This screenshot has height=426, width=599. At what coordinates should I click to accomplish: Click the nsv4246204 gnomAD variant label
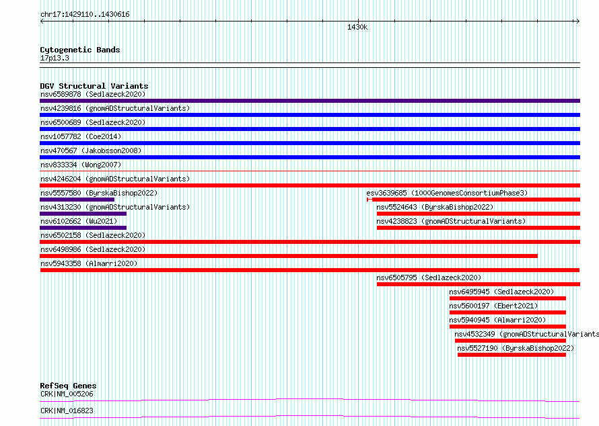tap(115, 179)
